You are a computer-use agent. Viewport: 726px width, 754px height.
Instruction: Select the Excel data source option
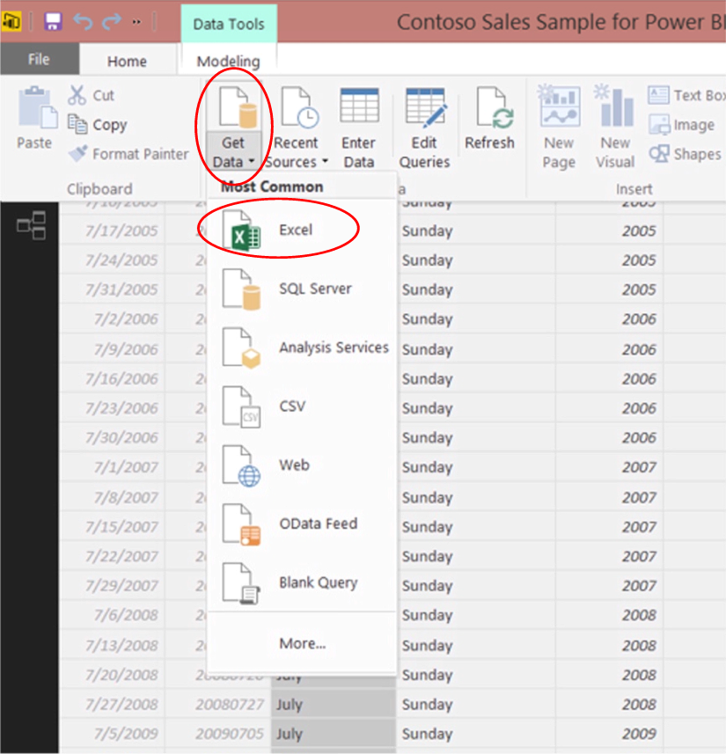click(x=295, y=230)
